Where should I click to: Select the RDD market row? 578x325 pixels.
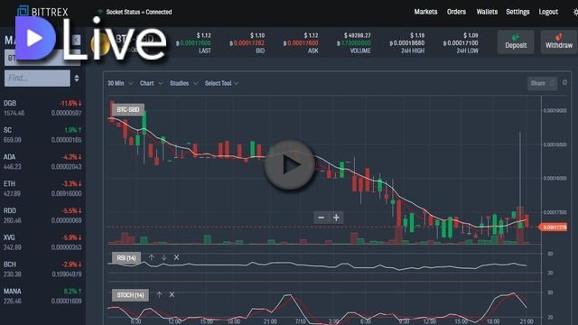42,216
